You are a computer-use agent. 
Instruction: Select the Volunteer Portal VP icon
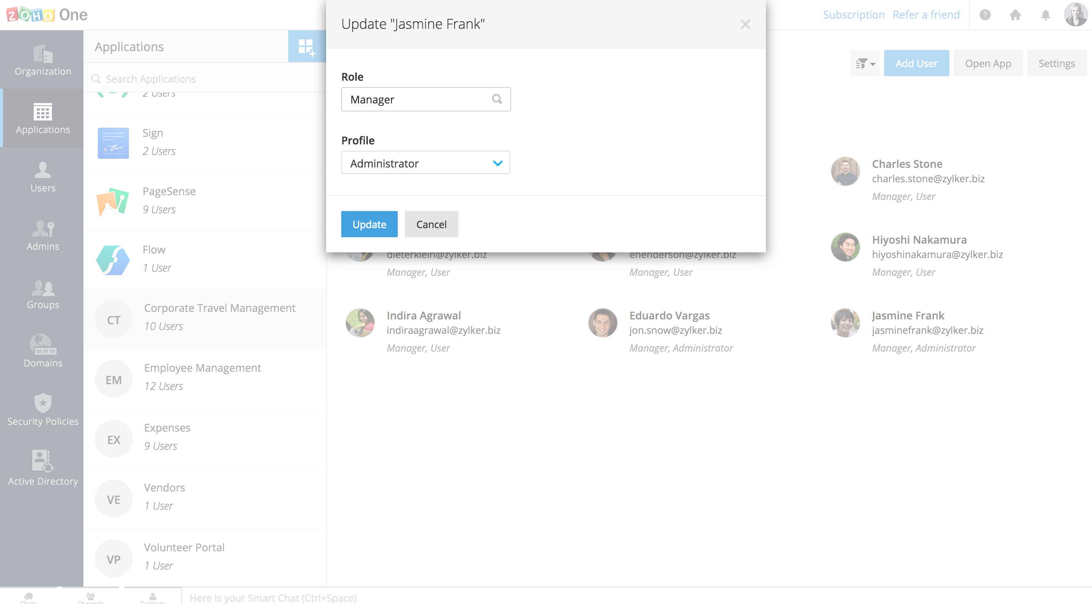pyautogui.click(x=114, y=559)
